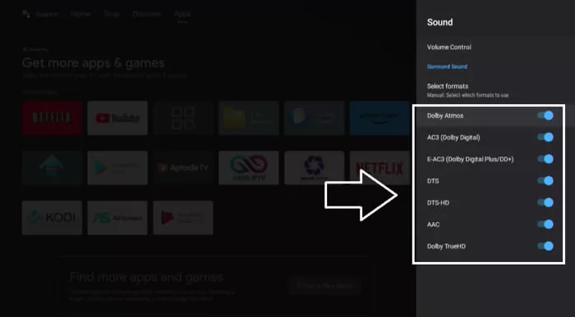Go to the Home tab
The height and width of the screenshot is (317, 575).
80,14
